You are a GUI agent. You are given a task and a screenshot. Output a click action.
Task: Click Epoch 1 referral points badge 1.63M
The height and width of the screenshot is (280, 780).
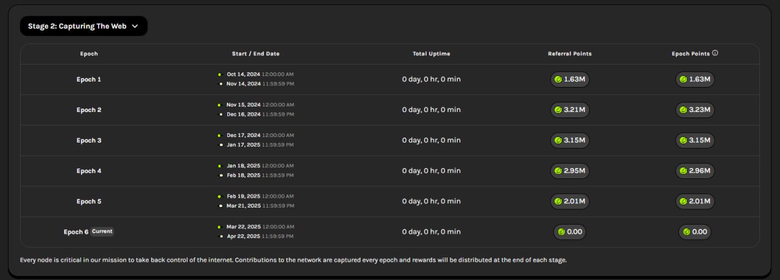click(570, 79)
